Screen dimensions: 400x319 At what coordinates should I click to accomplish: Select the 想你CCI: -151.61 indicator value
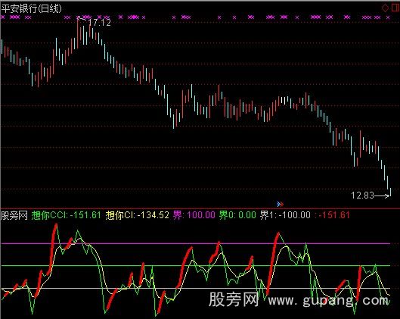tap(66, 215)
